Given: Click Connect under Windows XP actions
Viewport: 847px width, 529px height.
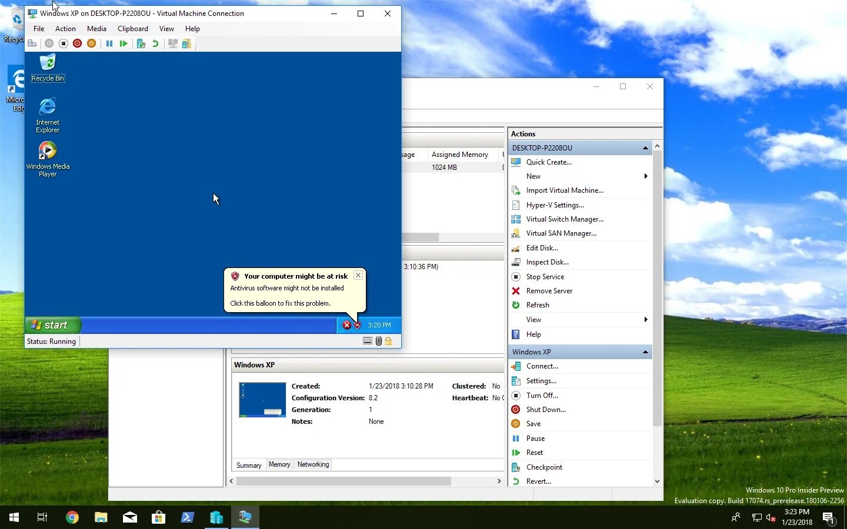Looking at the screenshot, I should 542,366.
